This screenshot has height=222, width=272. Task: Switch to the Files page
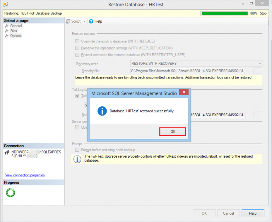pos(13,31)
